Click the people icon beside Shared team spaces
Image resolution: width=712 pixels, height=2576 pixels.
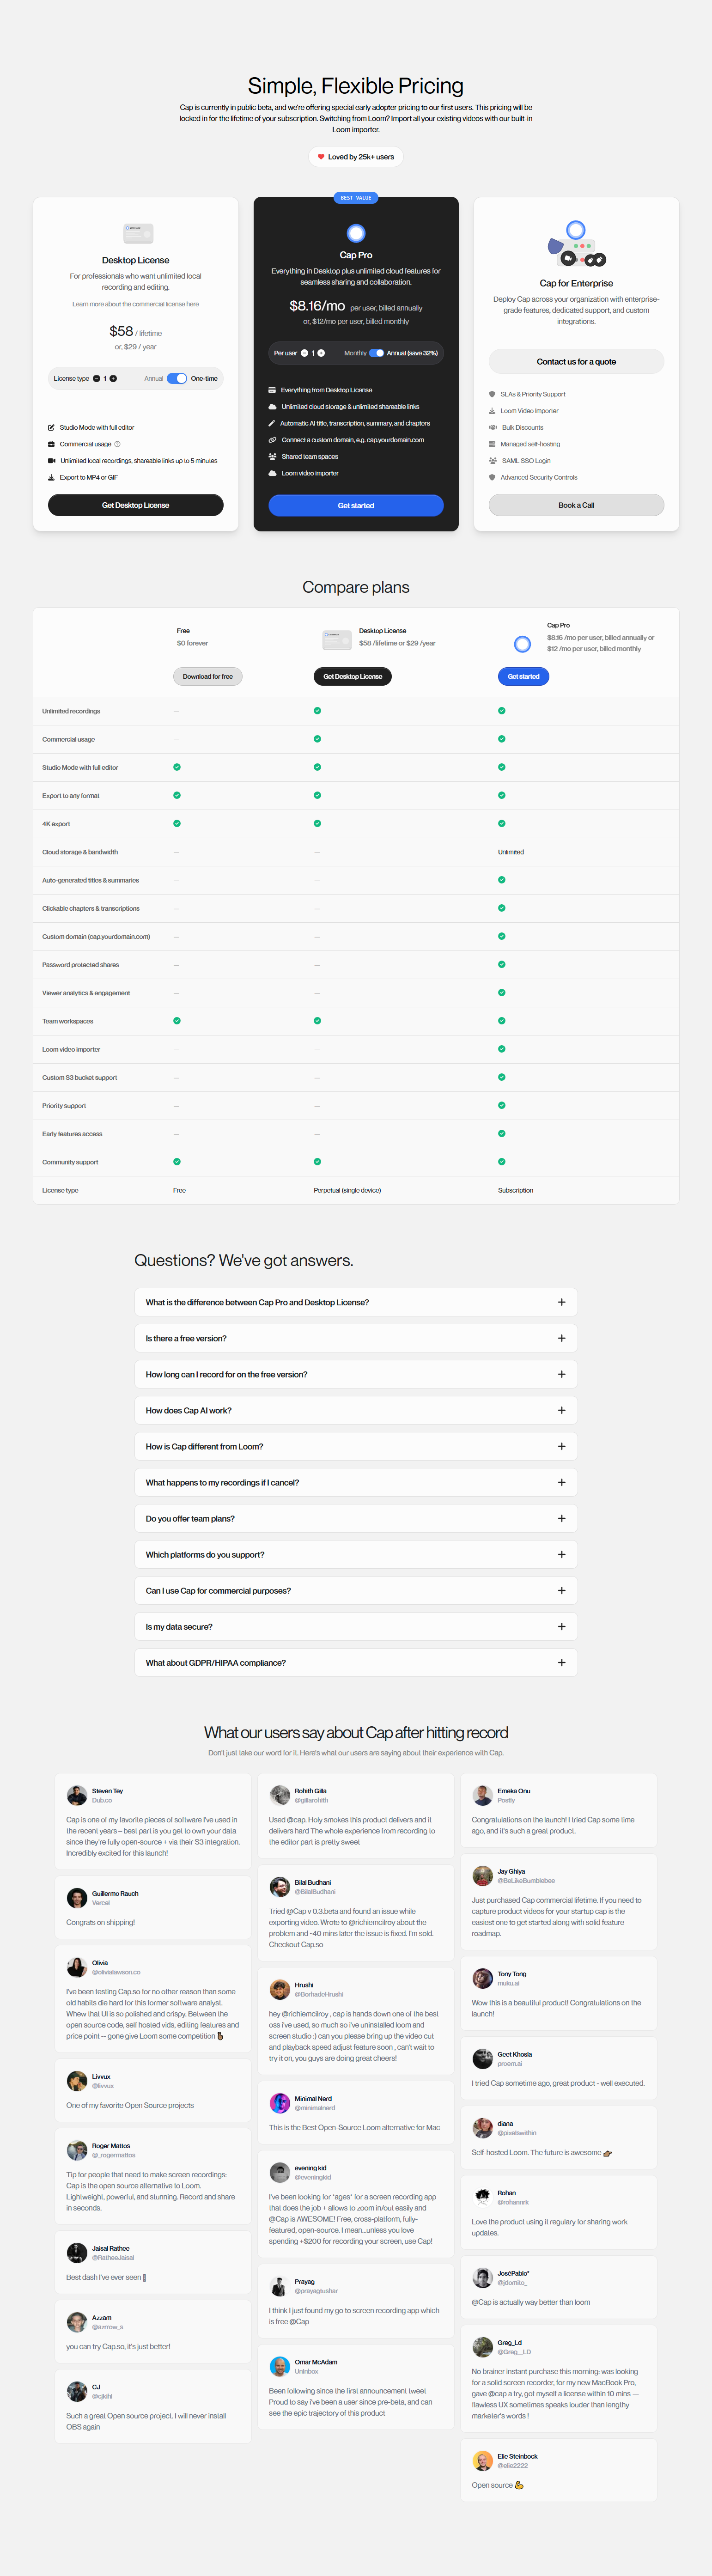point(272,457)
